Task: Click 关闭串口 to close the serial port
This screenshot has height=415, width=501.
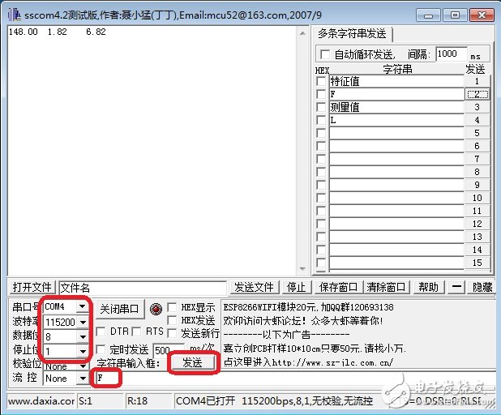Action: [x=120, y=309]
